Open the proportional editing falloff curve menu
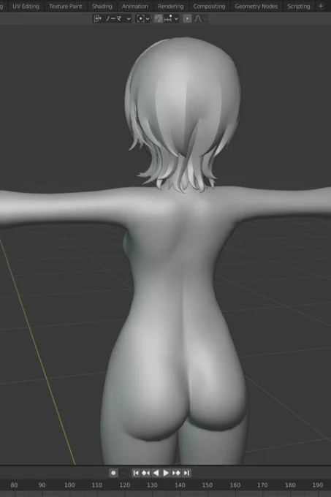The height and width of the screenshot is (497, 331). point(200,19)
